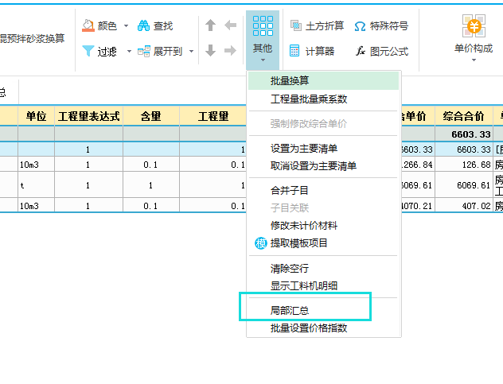Viewport: 503px width, 384px height.
Task: Choose 批量设置价格指数 menu entry
Action: [x=323, y=328]
